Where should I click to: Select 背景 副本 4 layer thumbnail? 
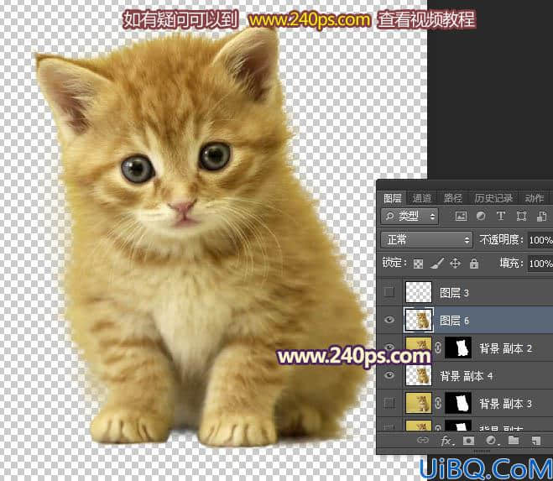click(x=418, y=375)
